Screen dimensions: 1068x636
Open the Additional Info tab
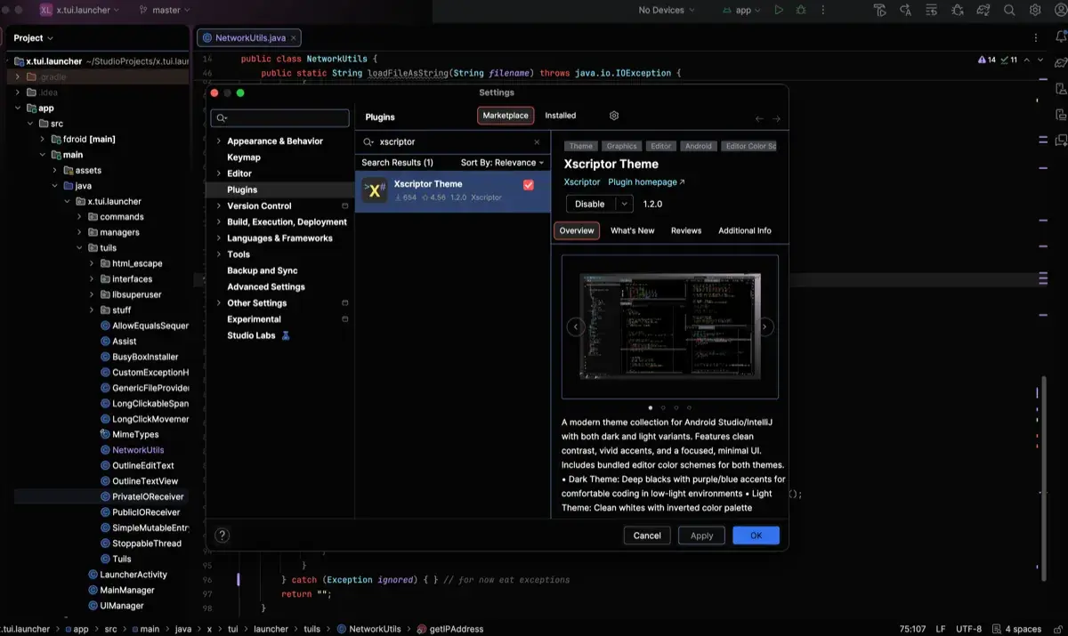(745, 230)
